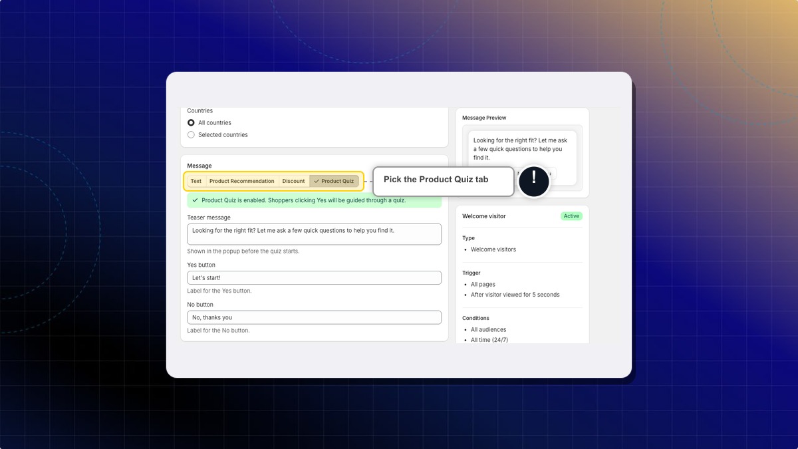Click 'Welcome visitors' type entry
The width and height of the screenshot is (798, 449).
(493, 249)
